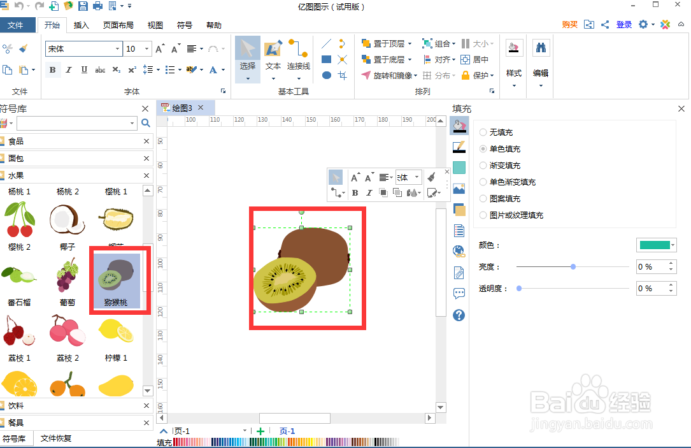Screen dimensions: 691x448
Task: Apply strikethrough text formatting
Action: click(100, 69)
